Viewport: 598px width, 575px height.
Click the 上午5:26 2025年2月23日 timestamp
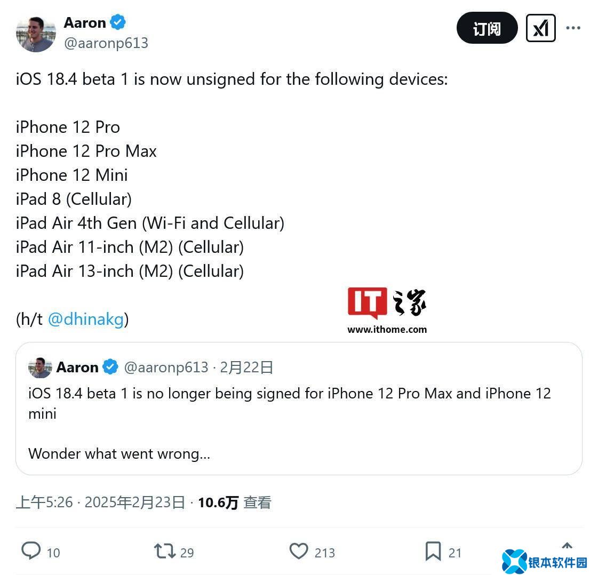click(x=100, y=502)
